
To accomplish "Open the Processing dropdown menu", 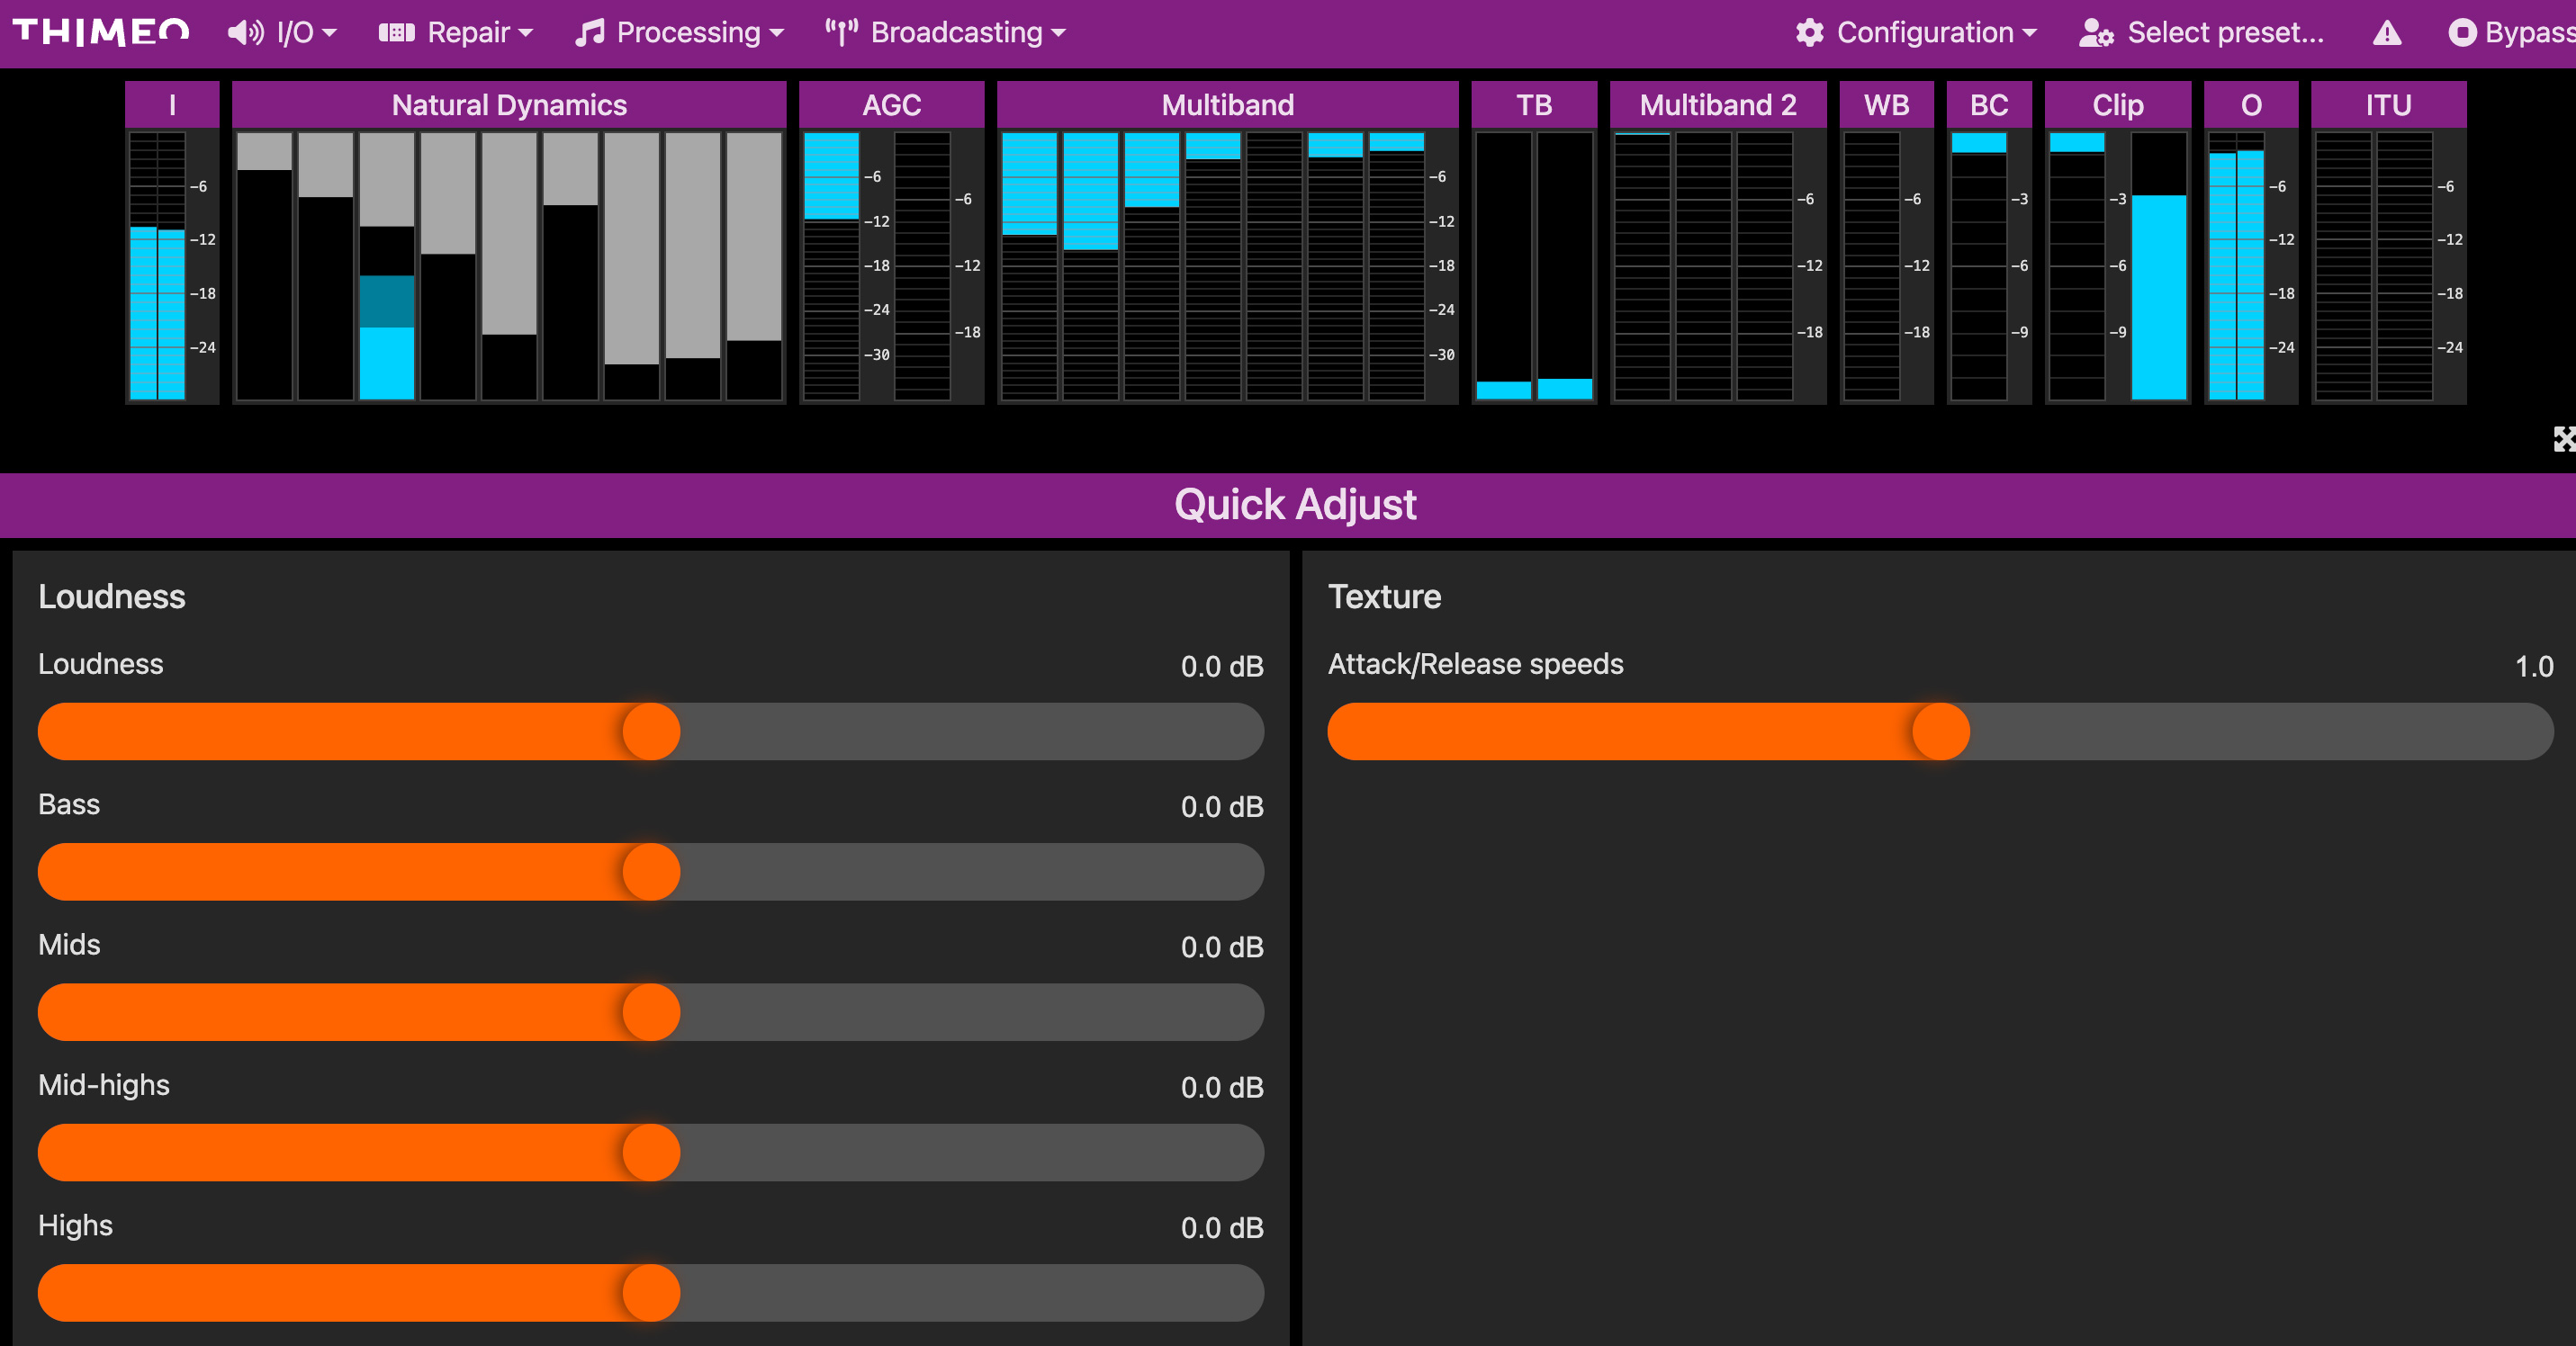I will pos(679,33).
